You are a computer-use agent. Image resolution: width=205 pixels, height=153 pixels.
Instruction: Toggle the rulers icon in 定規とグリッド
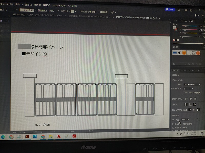point(186,99)
